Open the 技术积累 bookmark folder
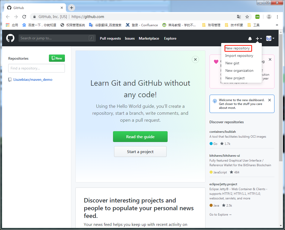This screenshot has height=230, width=285. pyautogui.click(x=234, y=25)
